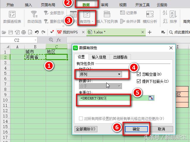Select 全部显示 show all filter option
The height and width of the screenshot is (142, 190).
(x=54, y=13)
